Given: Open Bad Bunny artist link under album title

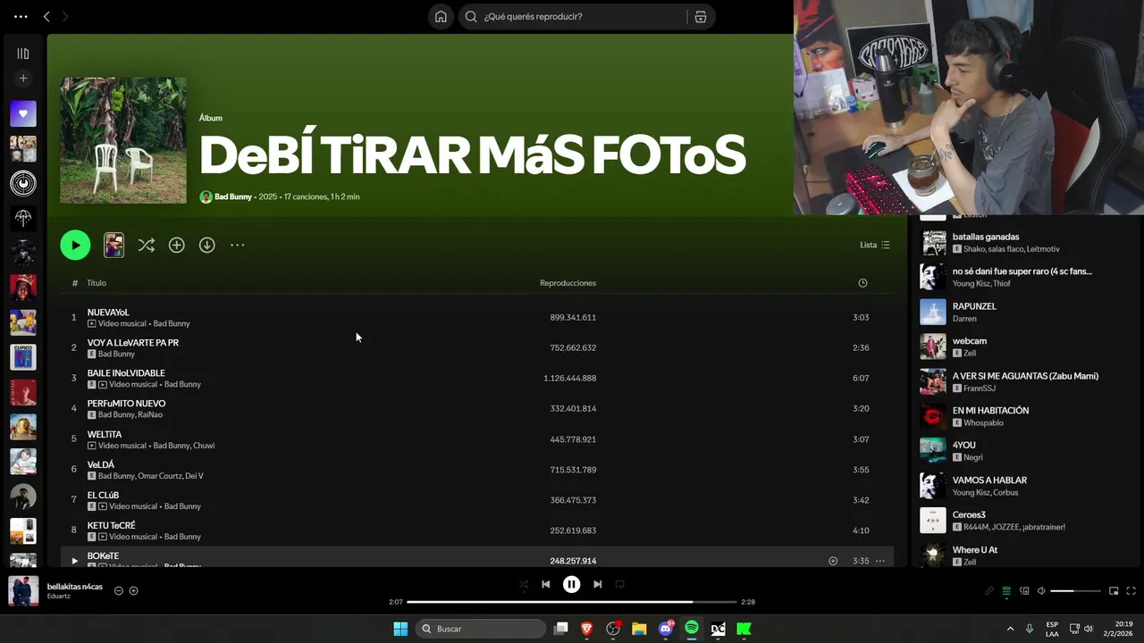Looking at the screenshot, I should (x=233, y=196).
